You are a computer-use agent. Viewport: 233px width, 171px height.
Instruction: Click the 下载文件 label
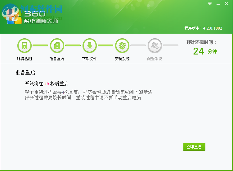coord(89,59)
